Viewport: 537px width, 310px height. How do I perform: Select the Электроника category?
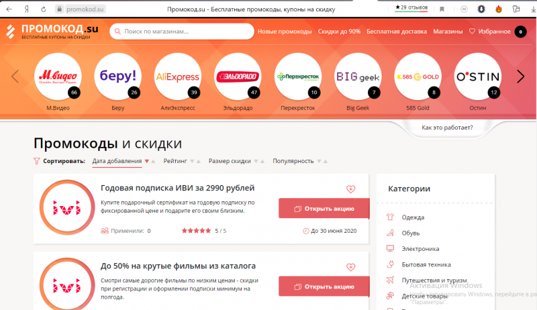click(x=420, y=249)
